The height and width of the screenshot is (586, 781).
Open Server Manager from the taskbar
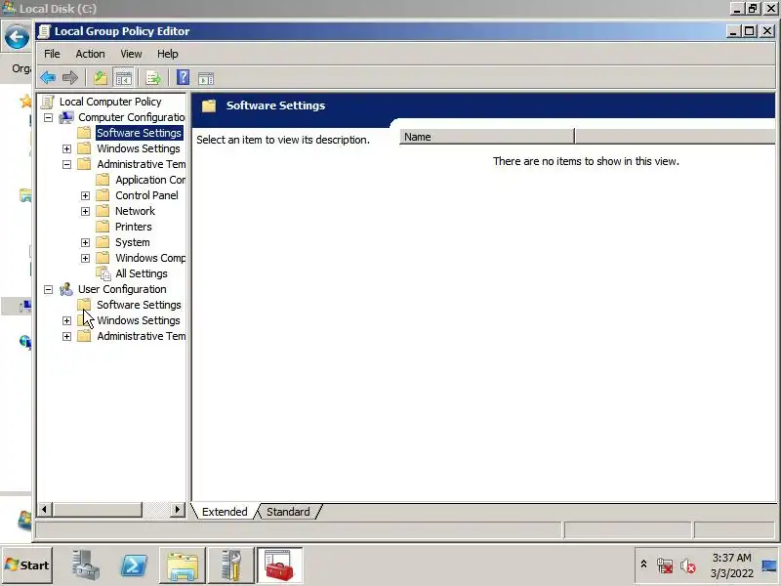pos(85,565)
